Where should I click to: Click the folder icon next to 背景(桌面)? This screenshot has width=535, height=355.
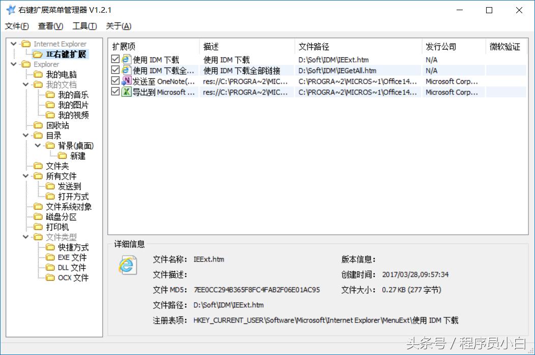[50, 145]
